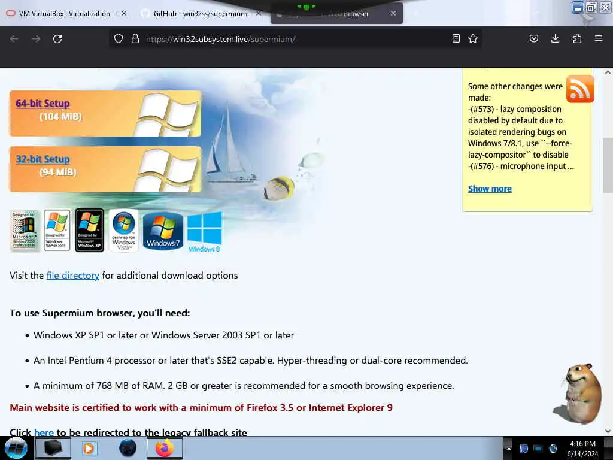The width and height of the screenshot is (613, 460).
Task: Reload the current page
Action: pyautogui.click(x=57, y=39)
